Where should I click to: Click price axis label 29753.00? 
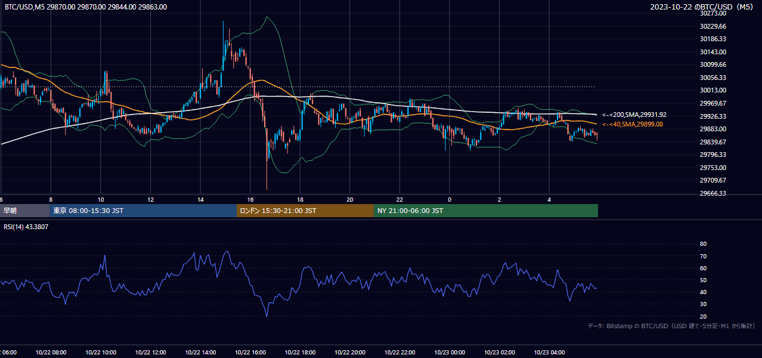pyautogui.click(x=713, y=168)
